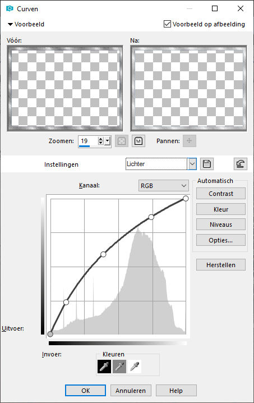Click the Pannen move icon

[x=190, y=141]
